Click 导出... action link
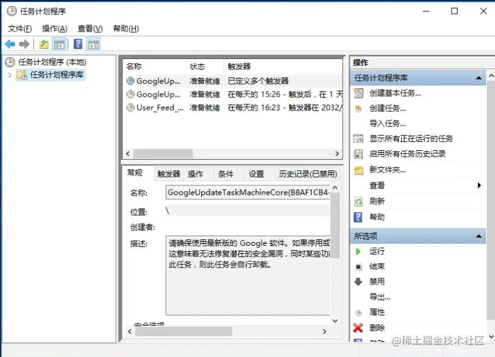The width and height of the screenshot is (495, 357). 380,297
